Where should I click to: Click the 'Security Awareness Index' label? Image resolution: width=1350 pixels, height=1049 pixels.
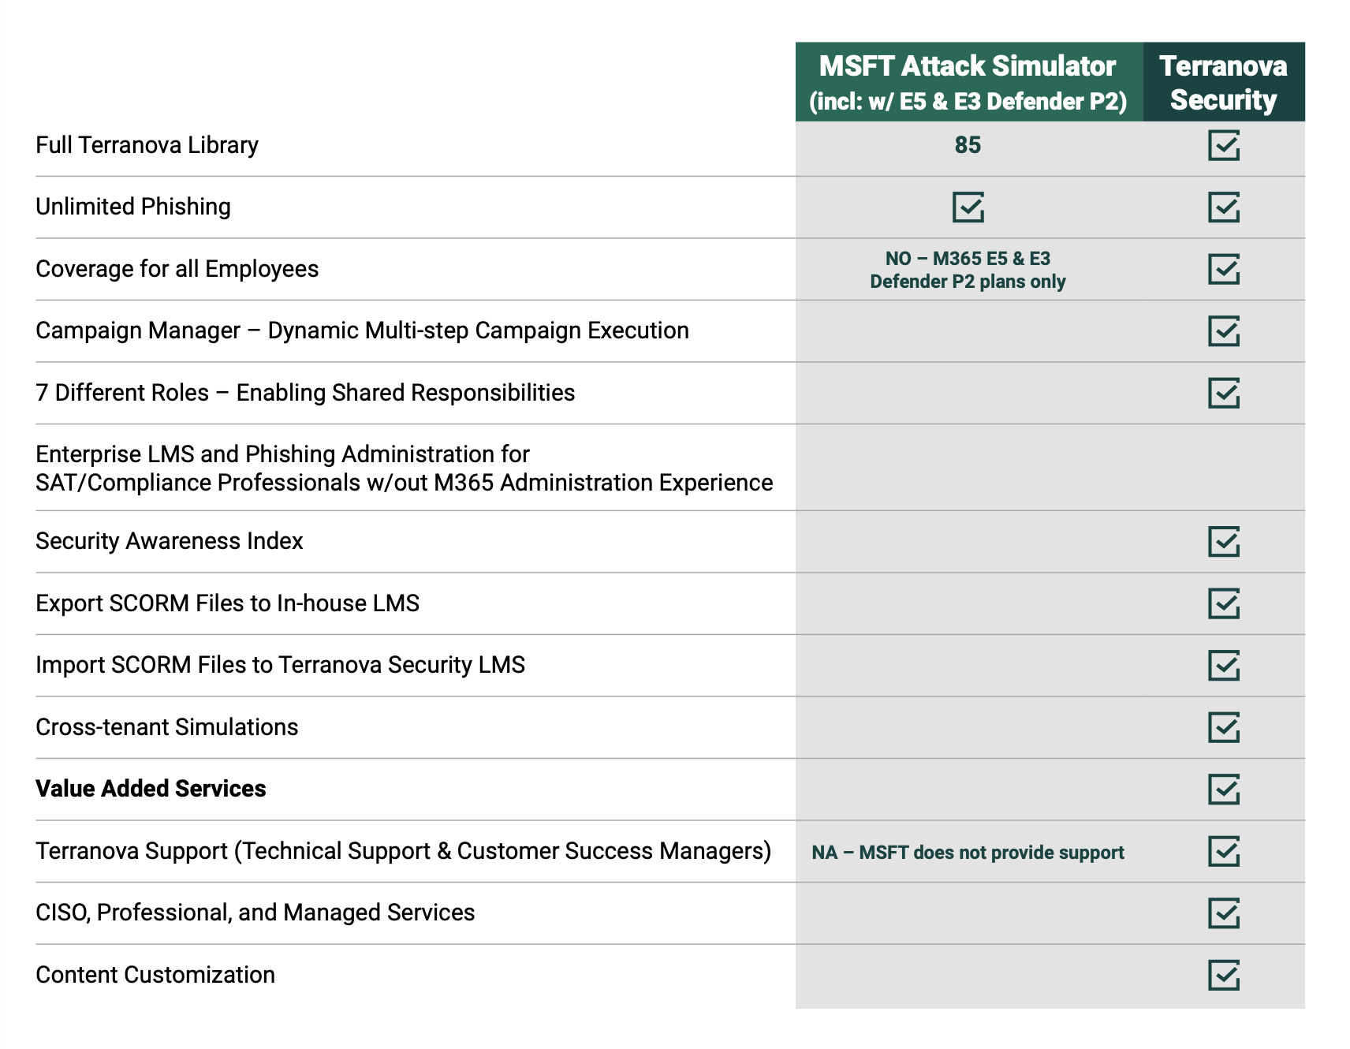(x=170, y=541)
